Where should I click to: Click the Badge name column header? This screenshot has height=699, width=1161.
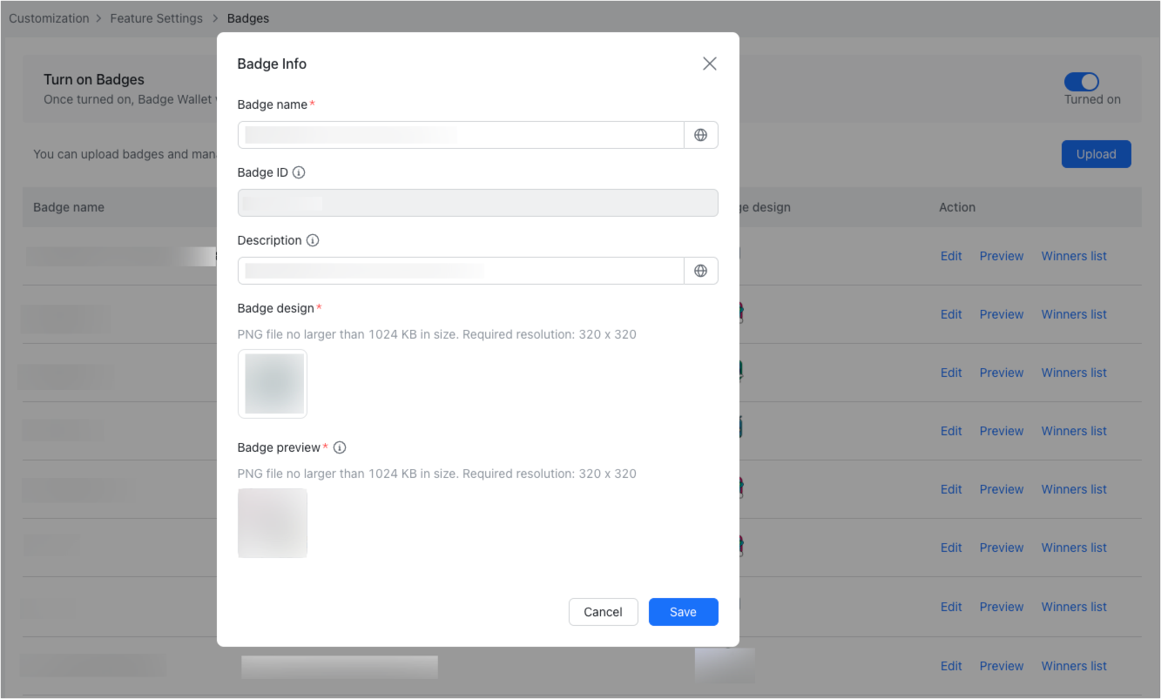[x=69, y=207]
